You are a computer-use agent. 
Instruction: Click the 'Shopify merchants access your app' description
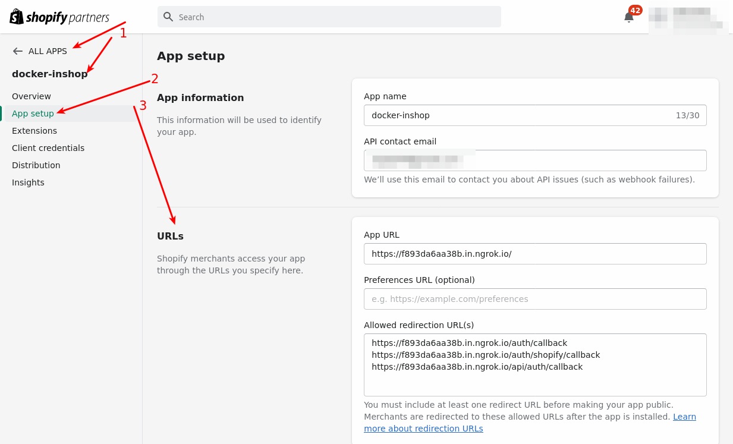[x=231, y=264]
